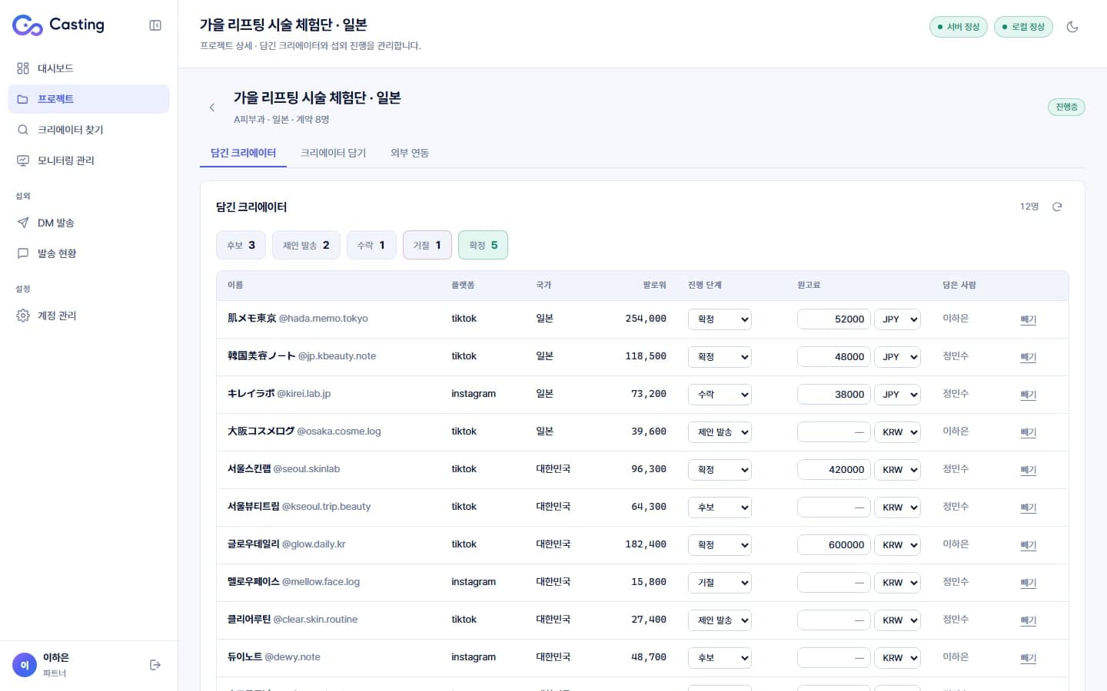Click the Casting logo icon
Viewport: 1107px width, 691px height.
28,25
